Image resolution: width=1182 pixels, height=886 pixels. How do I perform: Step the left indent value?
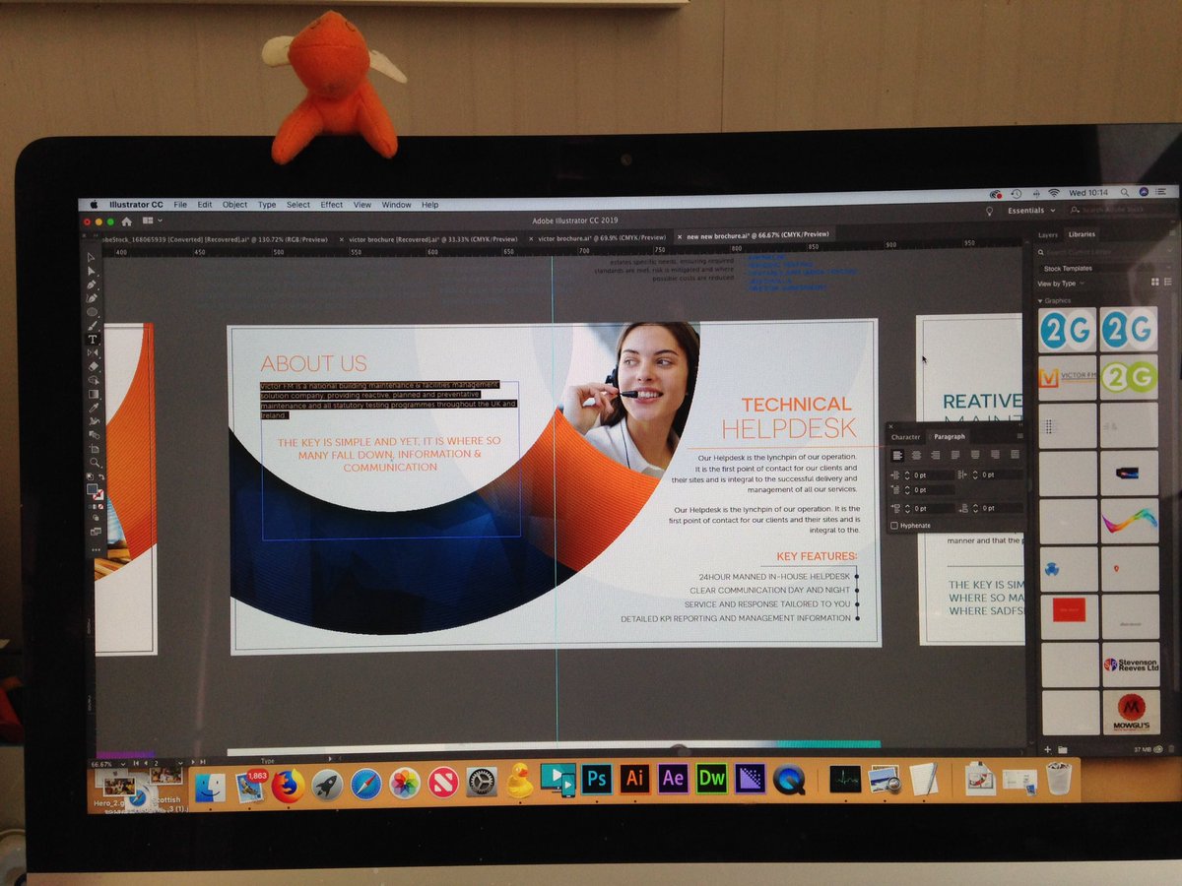coord(908,475)
